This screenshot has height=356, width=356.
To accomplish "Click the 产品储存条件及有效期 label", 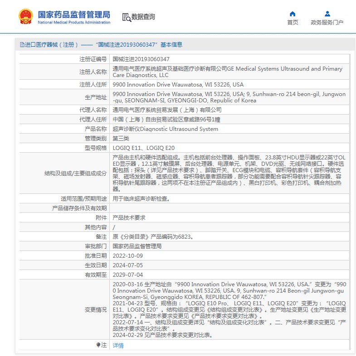I will coord(79,208).
